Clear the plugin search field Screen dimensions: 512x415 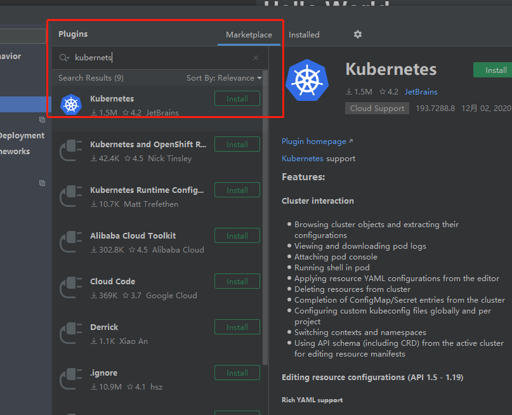click(x=256, y=58)
